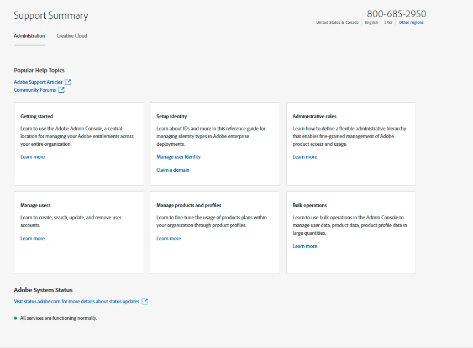The height and width of the screenshot is (348, 473).
Task: Open Adobe Support Articles link
Action: [38, 82]
